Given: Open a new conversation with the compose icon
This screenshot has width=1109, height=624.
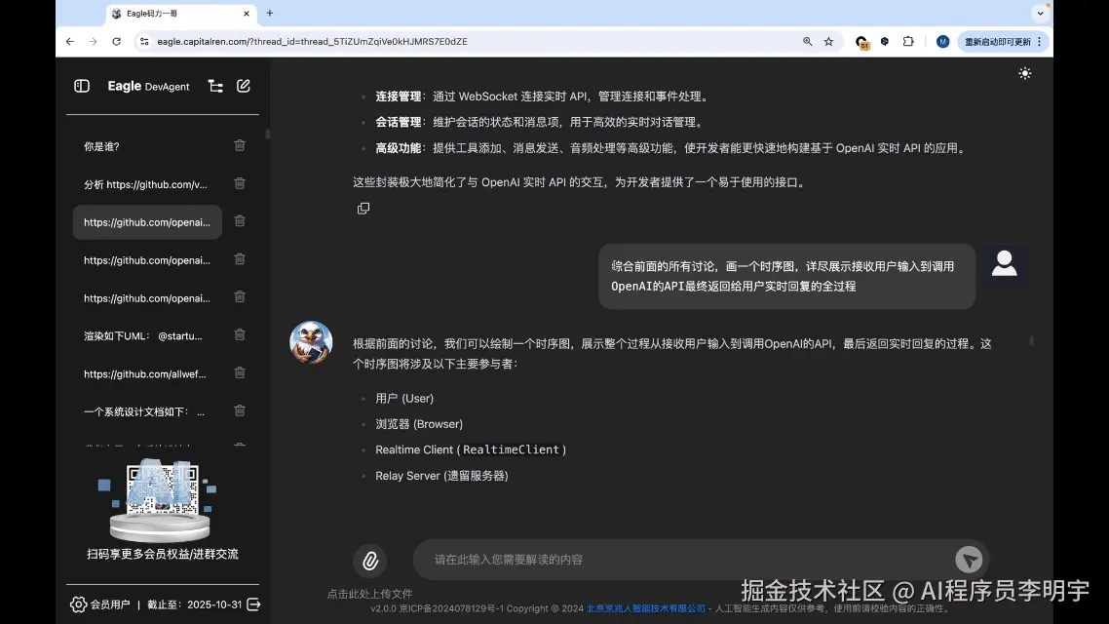Looking at the screenshot, I should [x=243, y=86].
